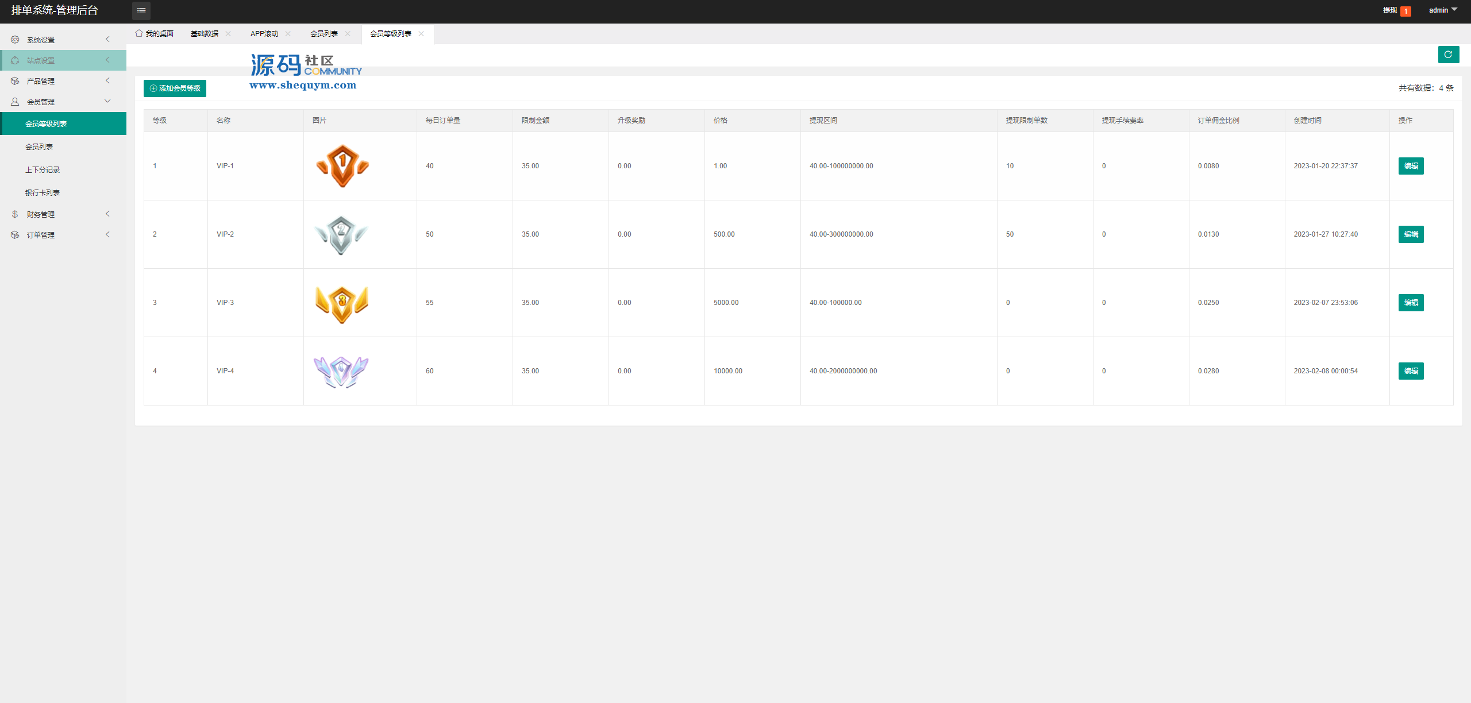Click the 会员管理 user icon
Image resolution: width=1471 pixels, height=703 pixels.
tap(15, 102)
